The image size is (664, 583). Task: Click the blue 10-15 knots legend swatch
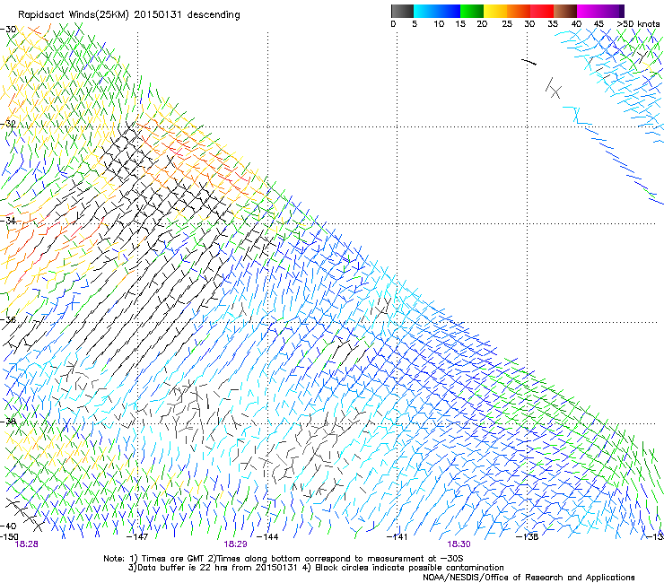pos(449,11)
